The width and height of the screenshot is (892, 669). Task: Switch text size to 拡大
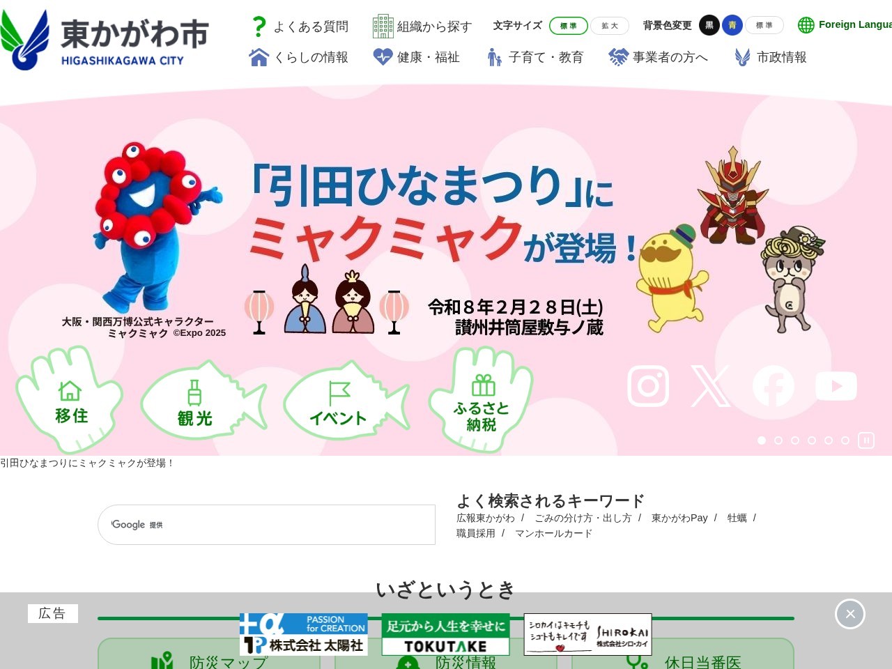click(609, 25)
